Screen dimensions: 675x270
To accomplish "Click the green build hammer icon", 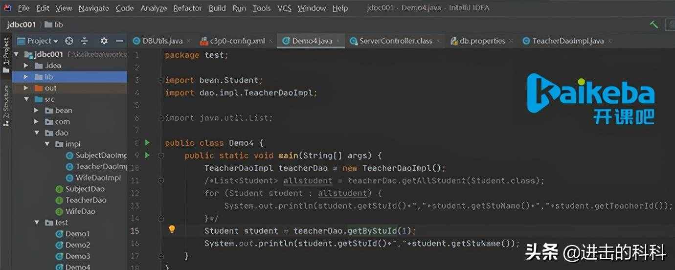I will tap(653, 24).
